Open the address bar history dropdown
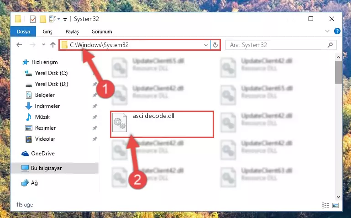The width and height of the screenshot is (351, 218). (x=206, y=45)
